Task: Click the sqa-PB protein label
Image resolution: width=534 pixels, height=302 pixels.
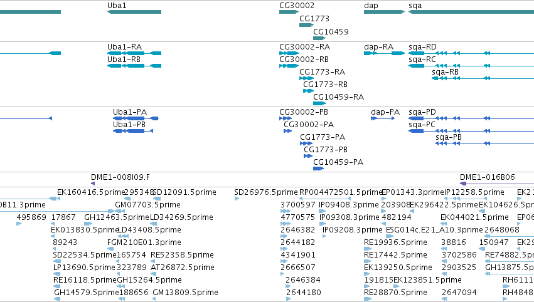Action: coord(449,137)
